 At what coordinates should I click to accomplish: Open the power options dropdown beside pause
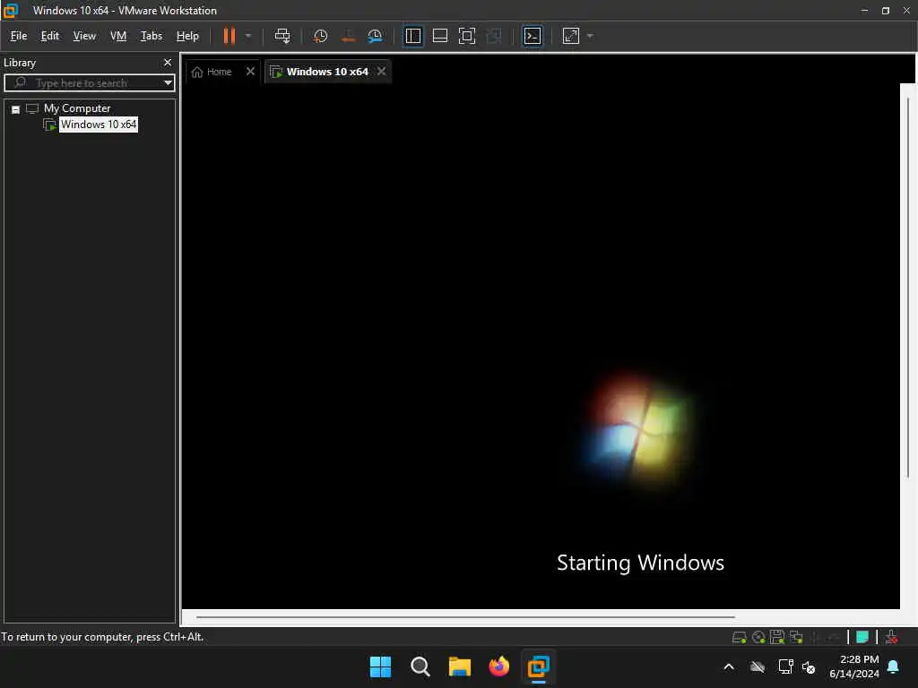(x=248, y=36)
